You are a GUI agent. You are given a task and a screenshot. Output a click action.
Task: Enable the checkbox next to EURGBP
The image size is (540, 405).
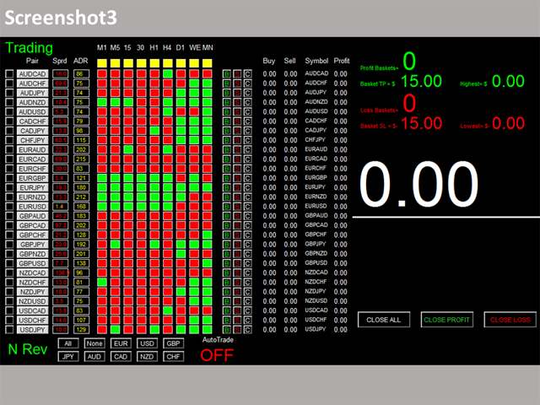pos(9,178)
